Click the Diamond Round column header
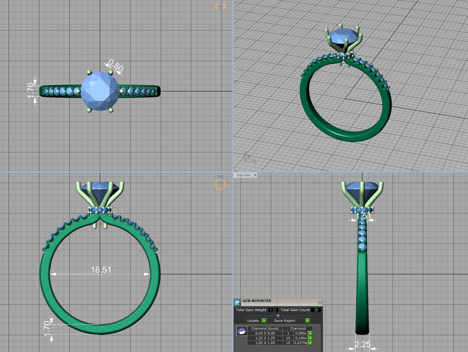Viewport: 468px width, 352px height. point(265,328)
